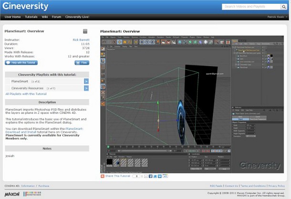
Task: Click the Undo arrow in video toolbar
Action: (x=104, y=42)
